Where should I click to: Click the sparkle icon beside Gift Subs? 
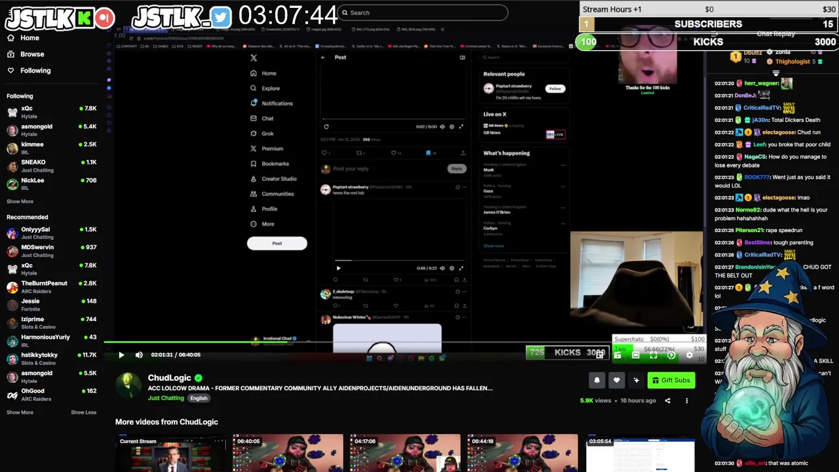[636, 380]
